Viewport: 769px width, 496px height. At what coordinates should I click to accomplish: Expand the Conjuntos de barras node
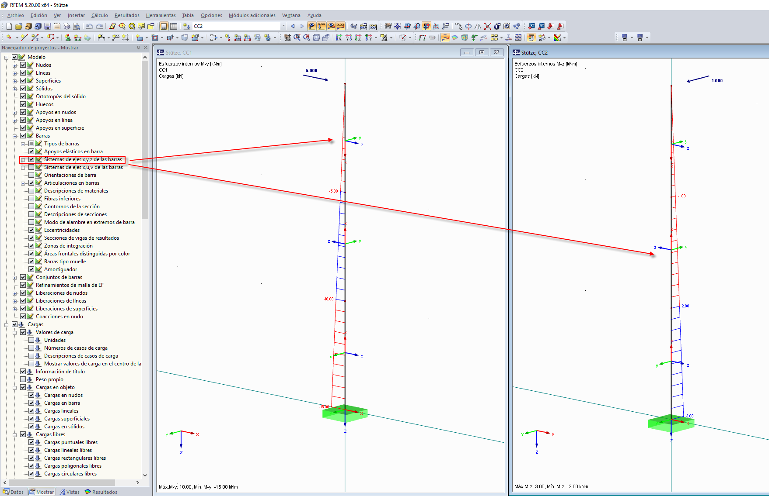pos(15,277)
